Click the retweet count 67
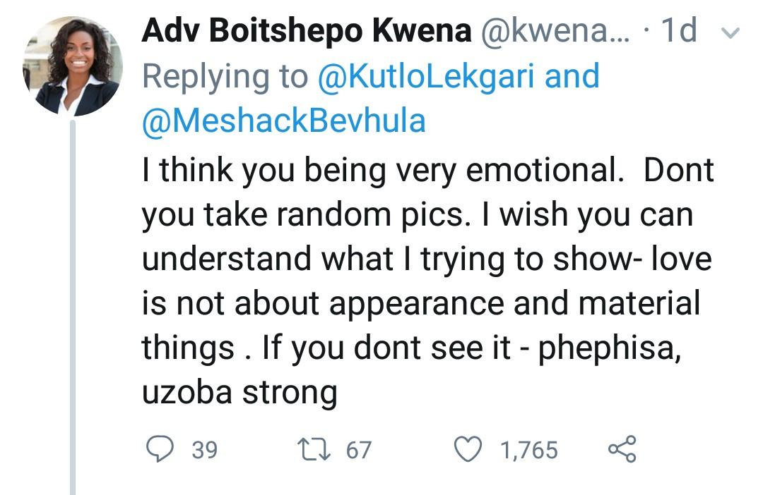This screenshot has width=763, height=495. (358, 449)
